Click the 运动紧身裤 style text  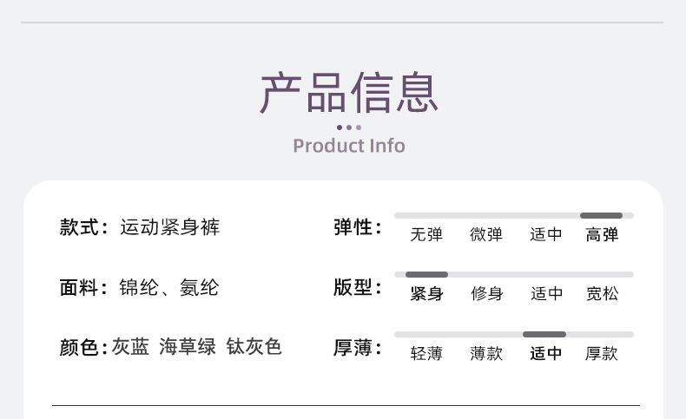click(170, 227)
